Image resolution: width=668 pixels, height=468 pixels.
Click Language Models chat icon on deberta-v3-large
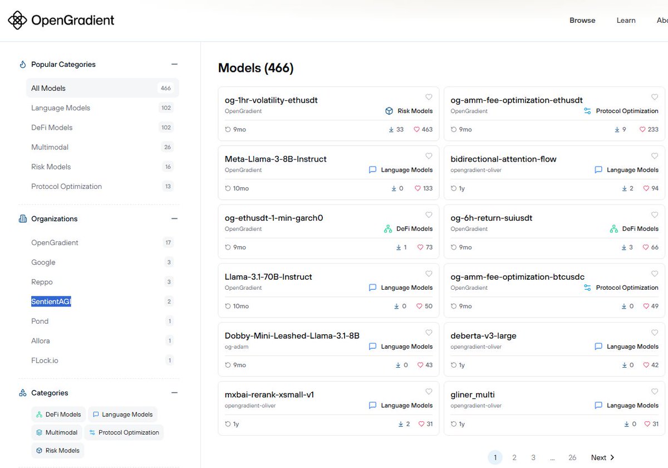pos(598,347)
